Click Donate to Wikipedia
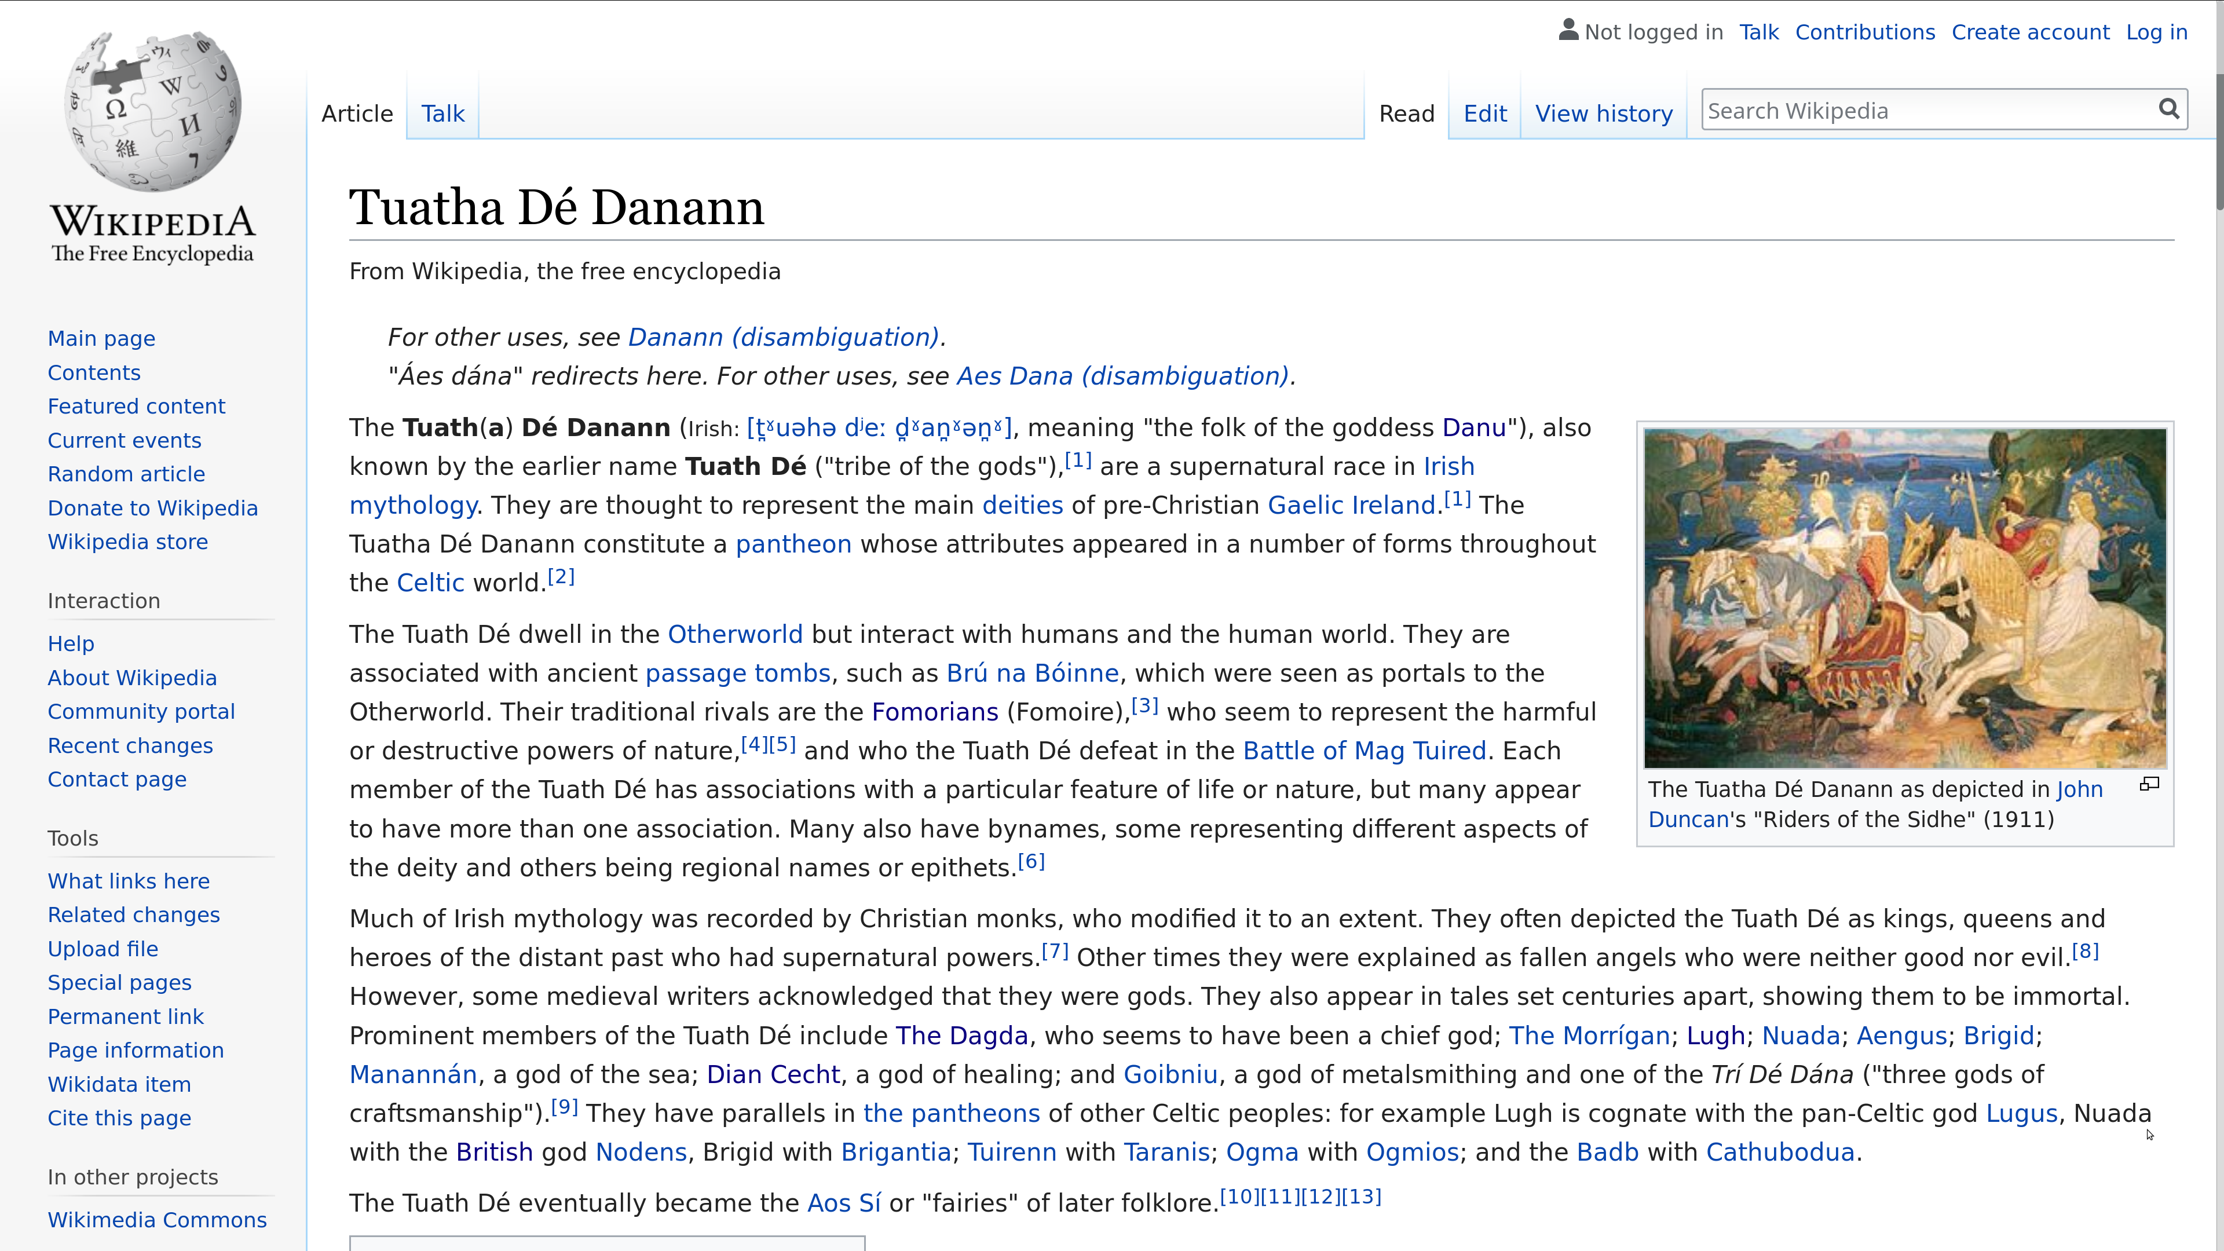2224x1251 pixels. 153,509
